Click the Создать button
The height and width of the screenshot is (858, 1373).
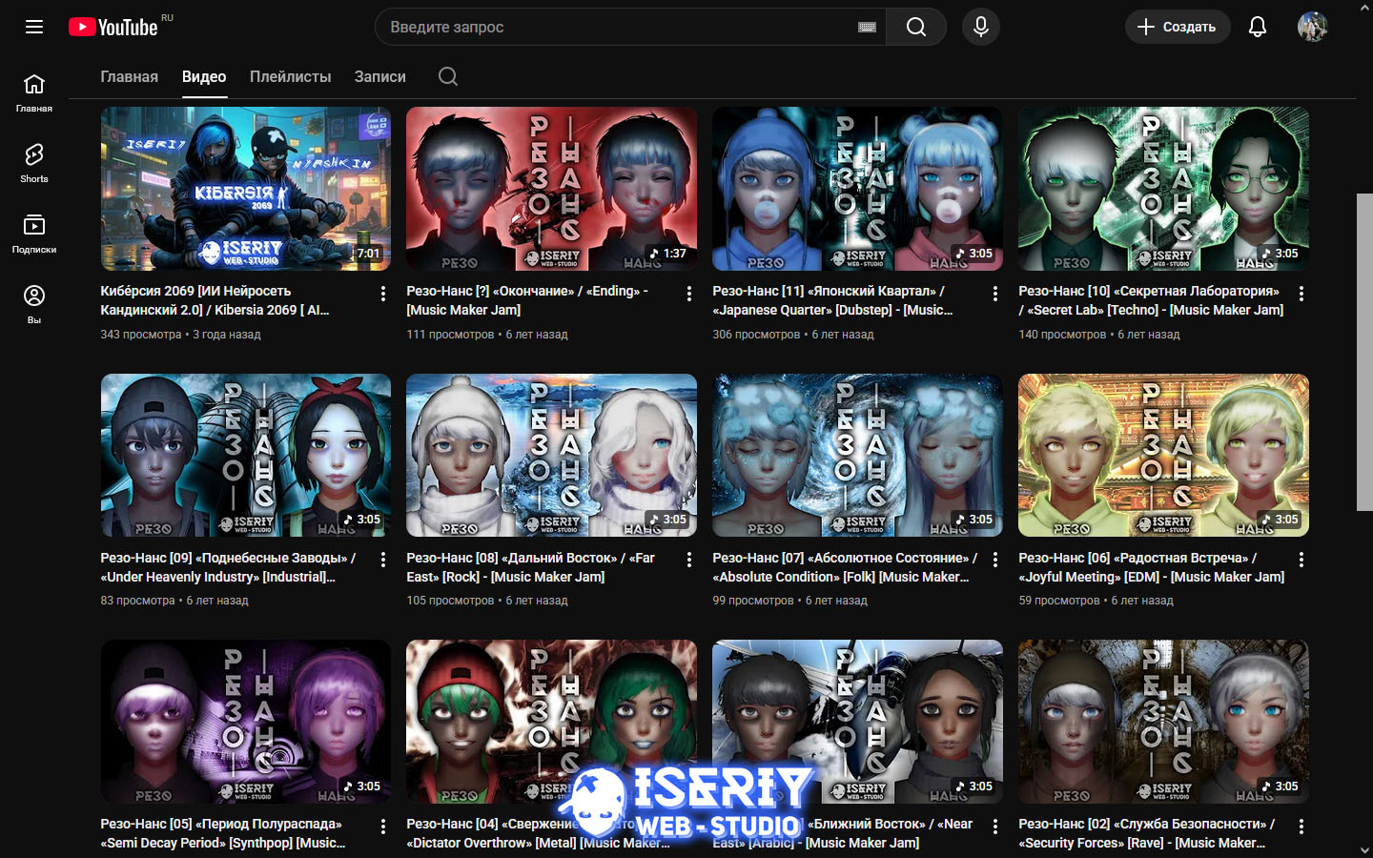(1177, 27)
